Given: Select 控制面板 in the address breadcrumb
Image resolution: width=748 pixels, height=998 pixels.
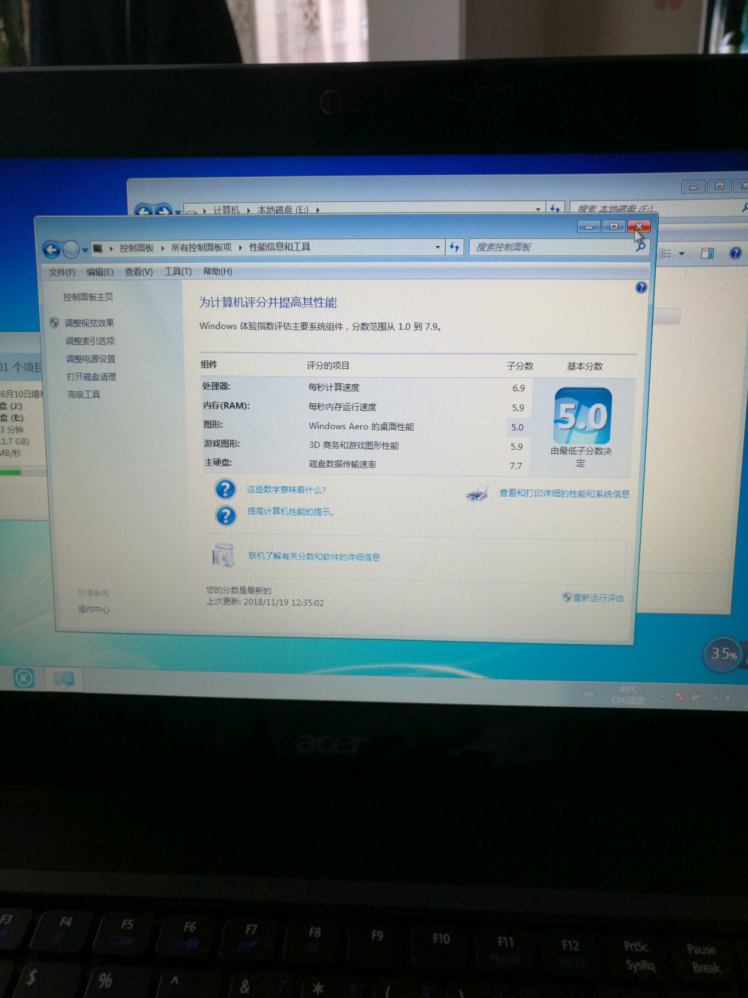Looking at the screenshot, I should 137,248.
